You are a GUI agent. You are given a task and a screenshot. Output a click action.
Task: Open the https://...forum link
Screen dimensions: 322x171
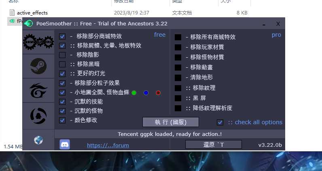point(108,146)
